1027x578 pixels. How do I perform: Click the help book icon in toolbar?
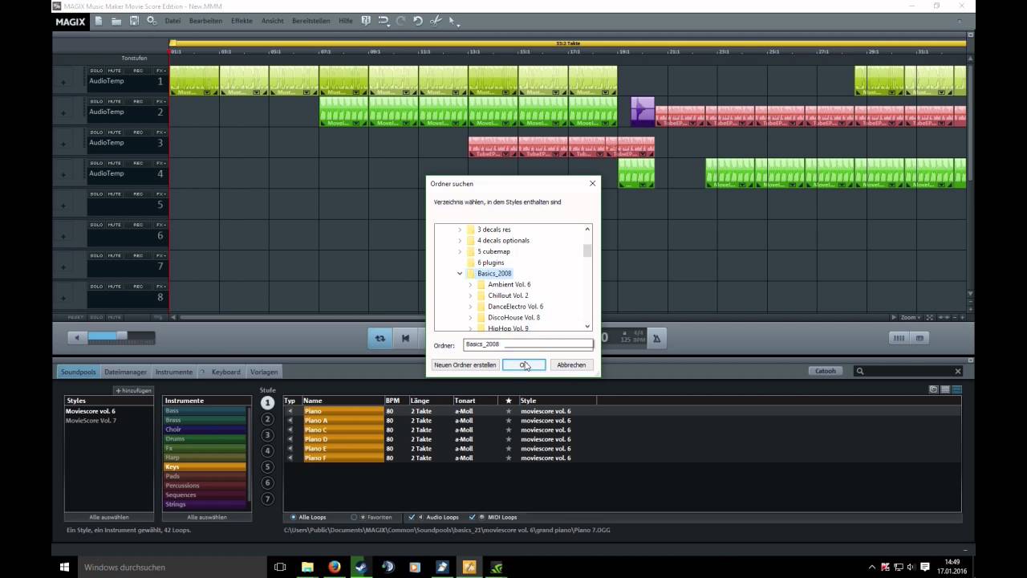pyautogui.click(x=366, y=21)
